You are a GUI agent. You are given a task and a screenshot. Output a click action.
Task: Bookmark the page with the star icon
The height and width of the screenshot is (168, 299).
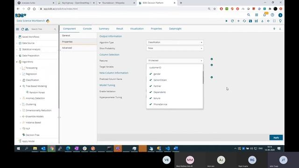pyautogui.click(x=214, y=9)
